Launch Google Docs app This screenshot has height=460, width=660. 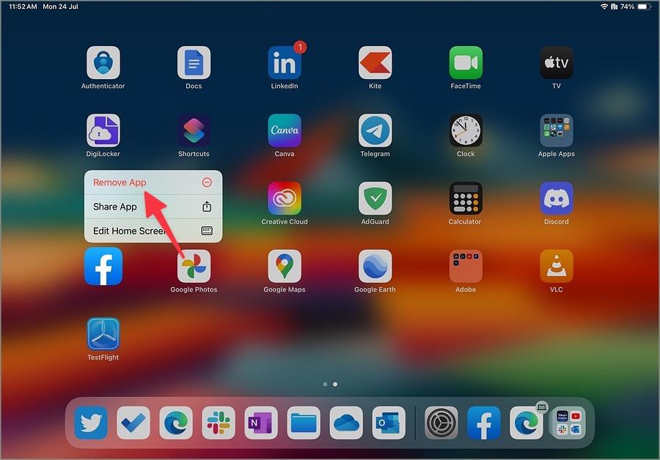pos(194,63)
